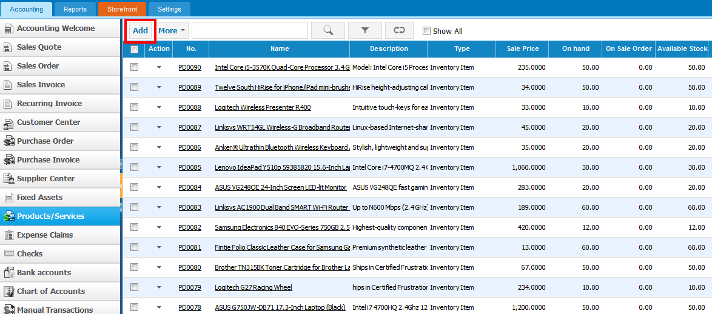Sort by On hand column header
712x314 pixels.
coord(576,49)
